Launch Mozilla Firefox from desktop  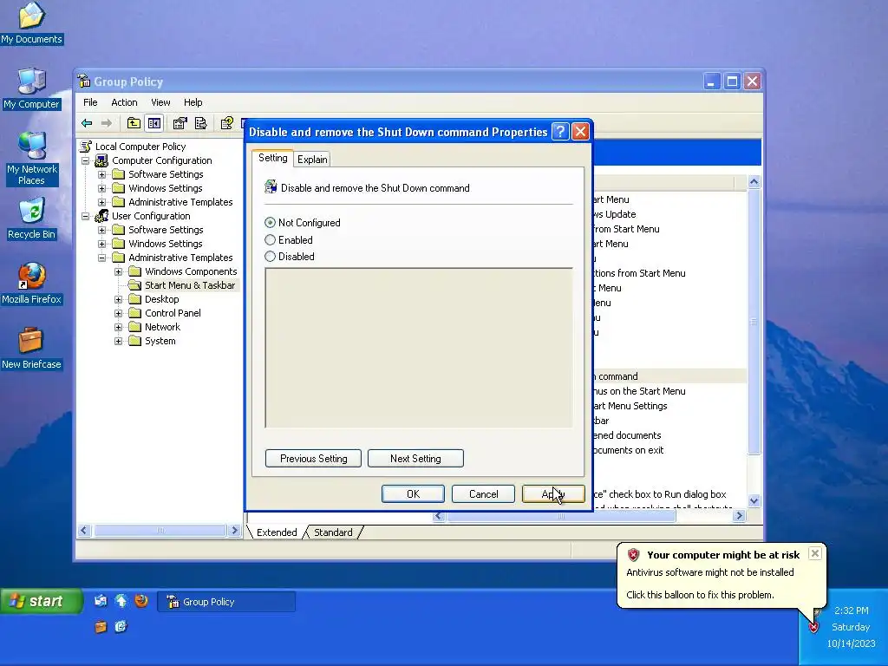[x=31, y=284]
